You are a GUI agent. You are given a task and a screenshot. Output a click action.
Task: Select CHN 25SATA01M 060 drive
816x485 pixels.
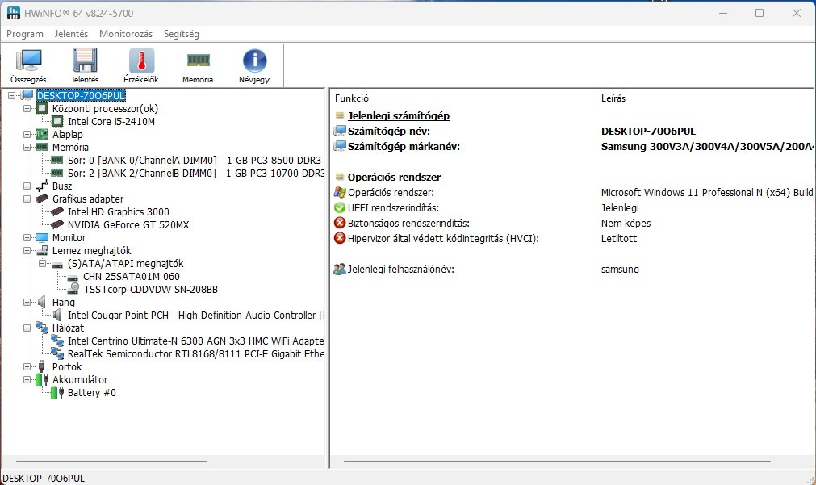[131, 276]
